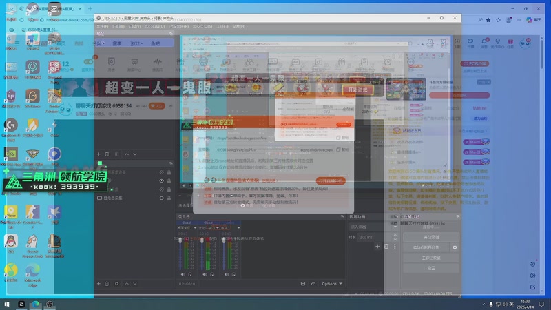Image resolution: width=551 pixels, height=310 pixels.
Task: Add a transition with the plus icon
Action: [x=377, y=247]
